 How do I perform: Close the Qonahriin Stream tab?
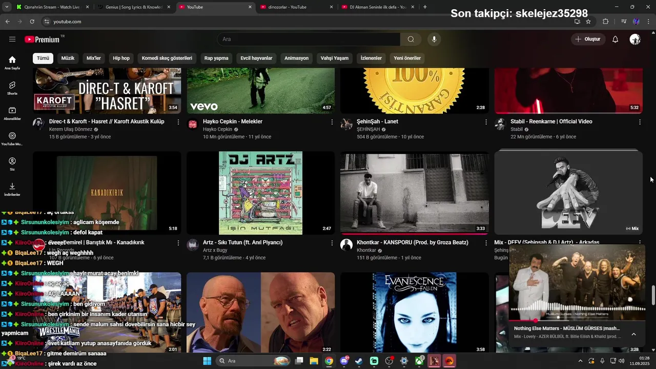coord(87,7)
